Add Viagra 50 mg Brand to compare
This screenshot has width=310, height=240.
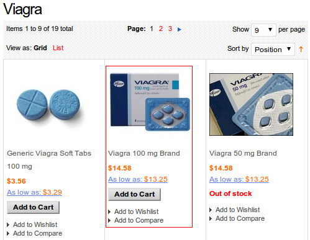[240, 218]
